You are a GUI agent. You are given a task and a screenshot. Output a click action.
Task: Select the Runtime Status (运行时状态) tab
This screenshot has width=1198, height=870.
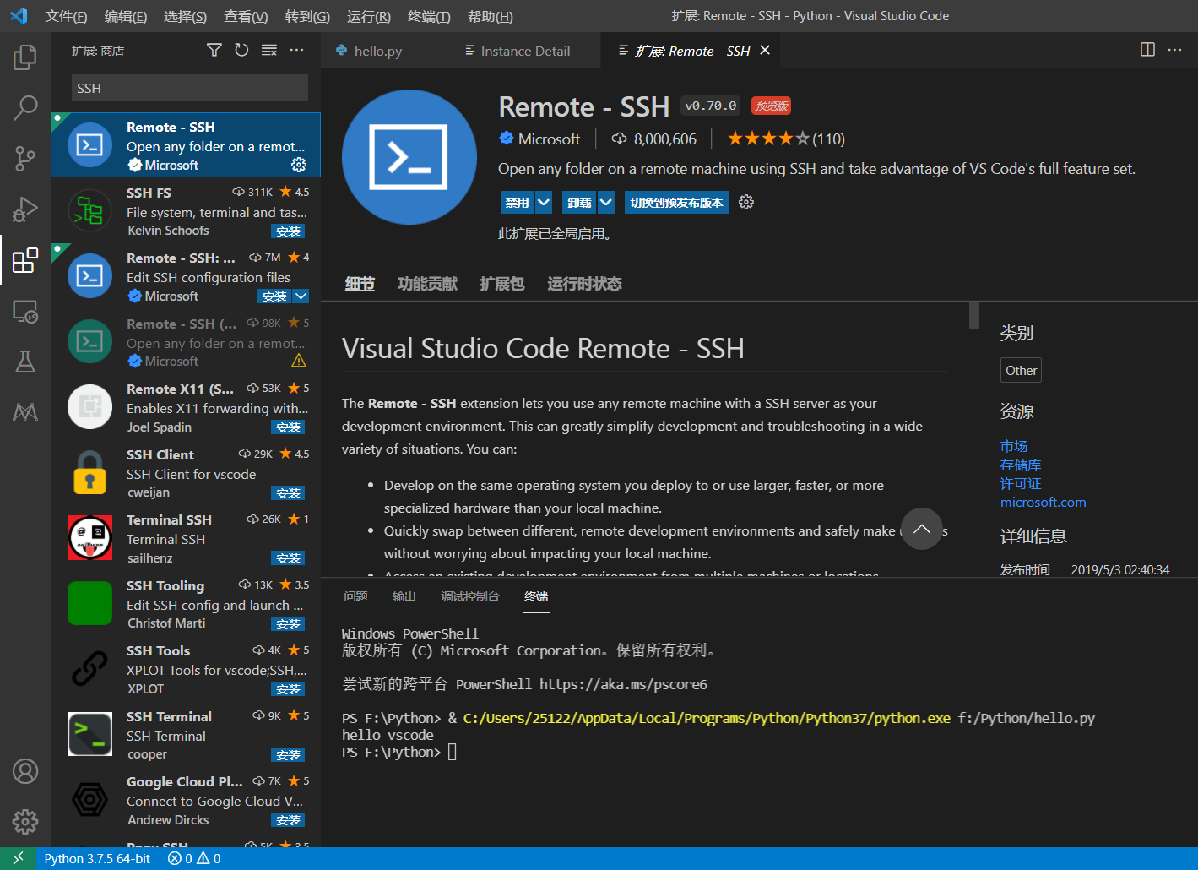[x=584, y=284]
